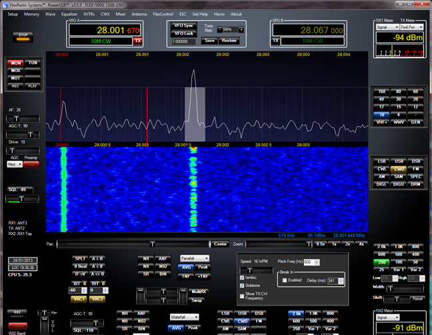Click the Drive power slider
The height and width of the screenshot is (335, 432).
(x=23, y=151)
